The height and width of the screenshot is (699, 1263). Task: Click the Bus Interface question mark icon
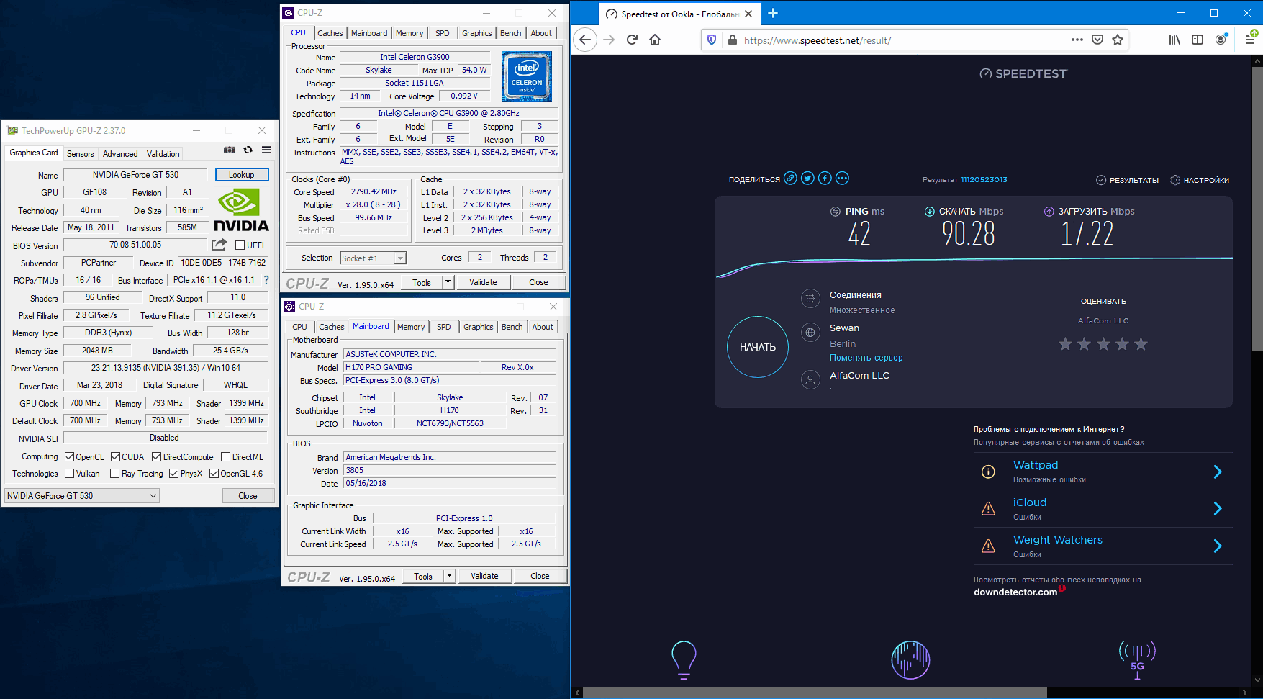pyautogui.click(x=266, y=280)
